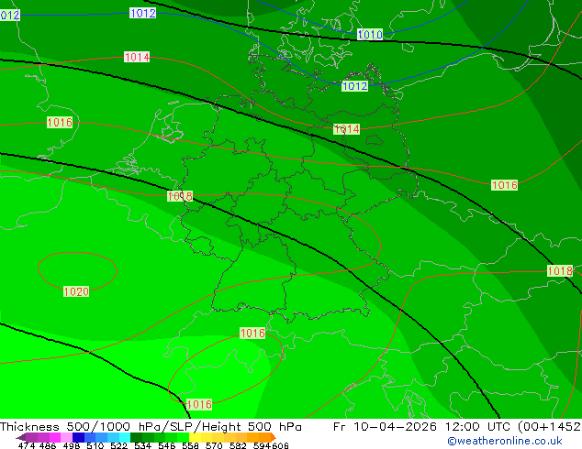The width and height of the screenshot is (582, 449).
Task: Click the bright magenta legend color segment
Action: coord(55,437)
